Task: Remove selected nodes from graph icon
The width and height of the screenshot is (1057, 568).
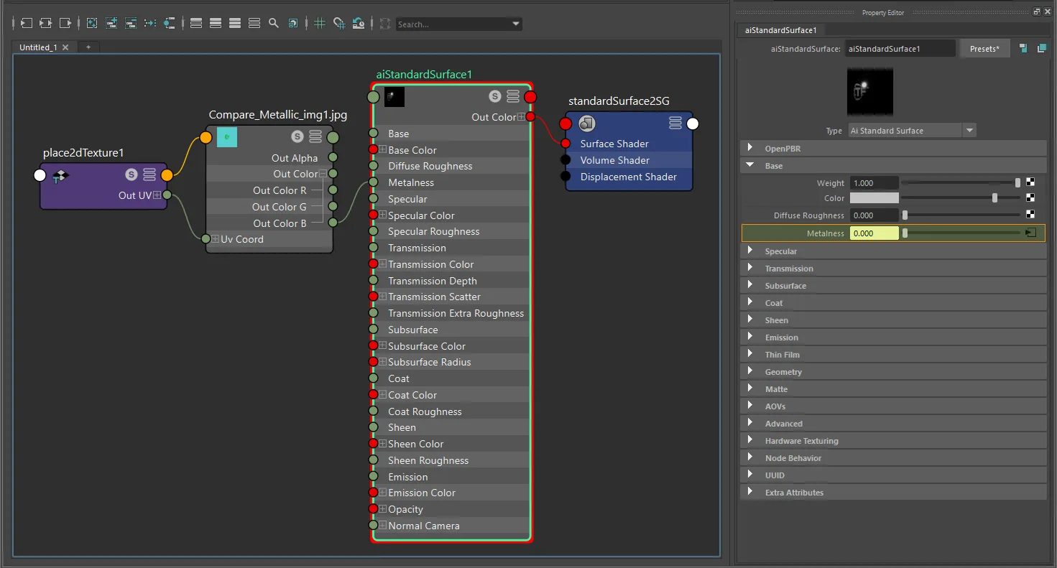Action: pos(131,24)
